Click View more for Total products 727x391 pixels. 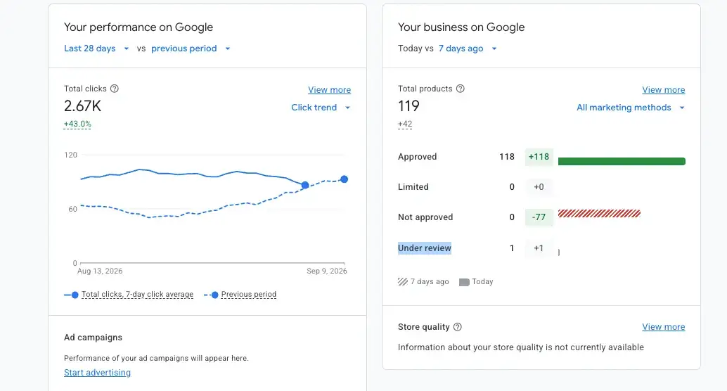pyautogui.click(x=664, y=90)
